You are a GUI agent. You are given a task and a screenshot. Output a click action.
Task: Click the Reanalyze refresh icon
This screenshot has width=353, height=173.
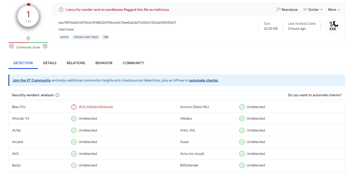[x=279, y=10]
